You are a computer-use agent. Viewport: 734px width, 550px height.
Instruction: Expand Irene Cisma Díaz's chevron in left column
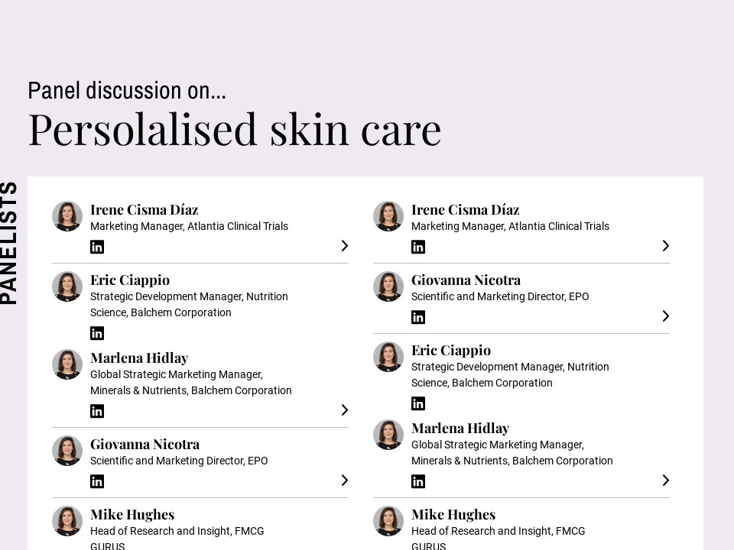point(344,246)
